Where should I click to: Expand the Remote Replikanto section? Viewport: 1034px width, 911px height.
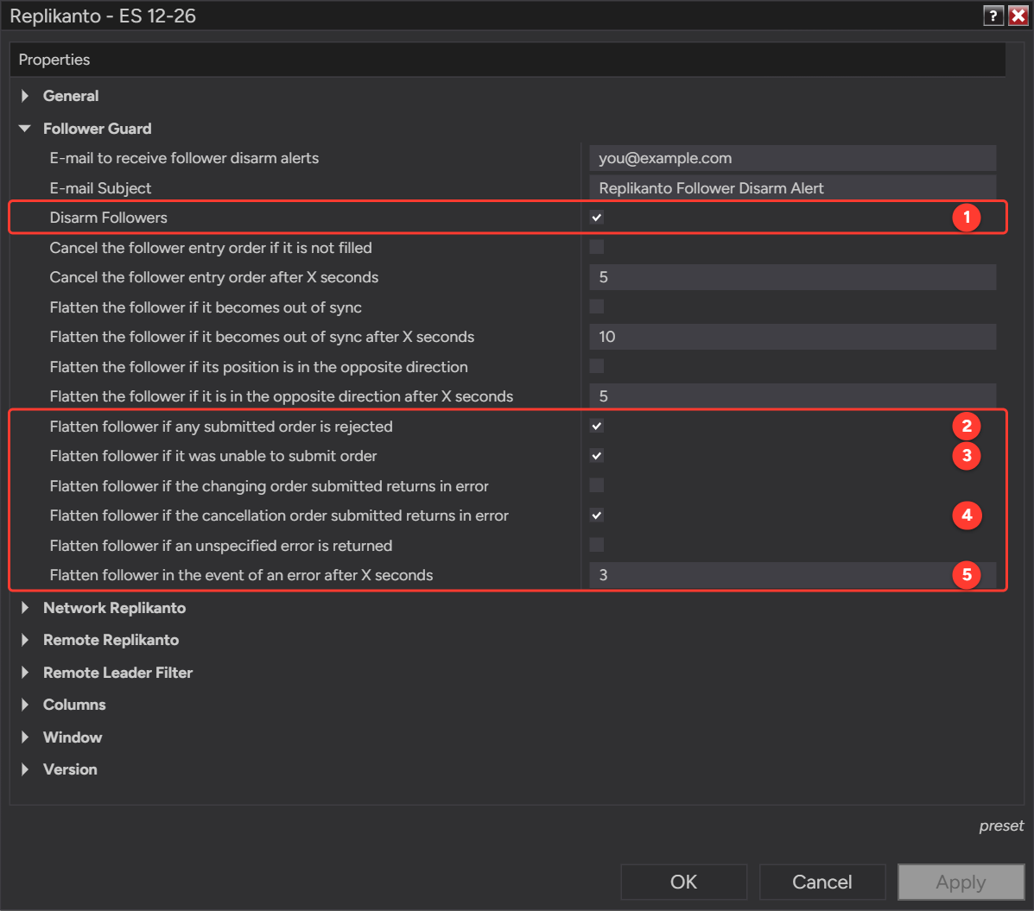[25, 640]
